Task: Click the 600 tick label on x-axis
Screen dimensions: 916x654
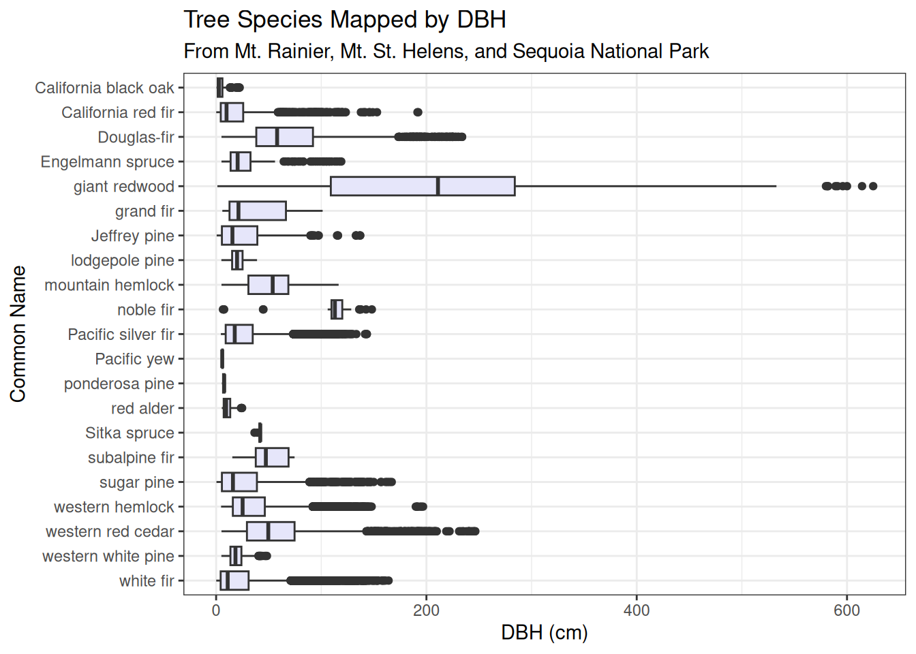Action: pyautogui.click(x=846, y=610)
